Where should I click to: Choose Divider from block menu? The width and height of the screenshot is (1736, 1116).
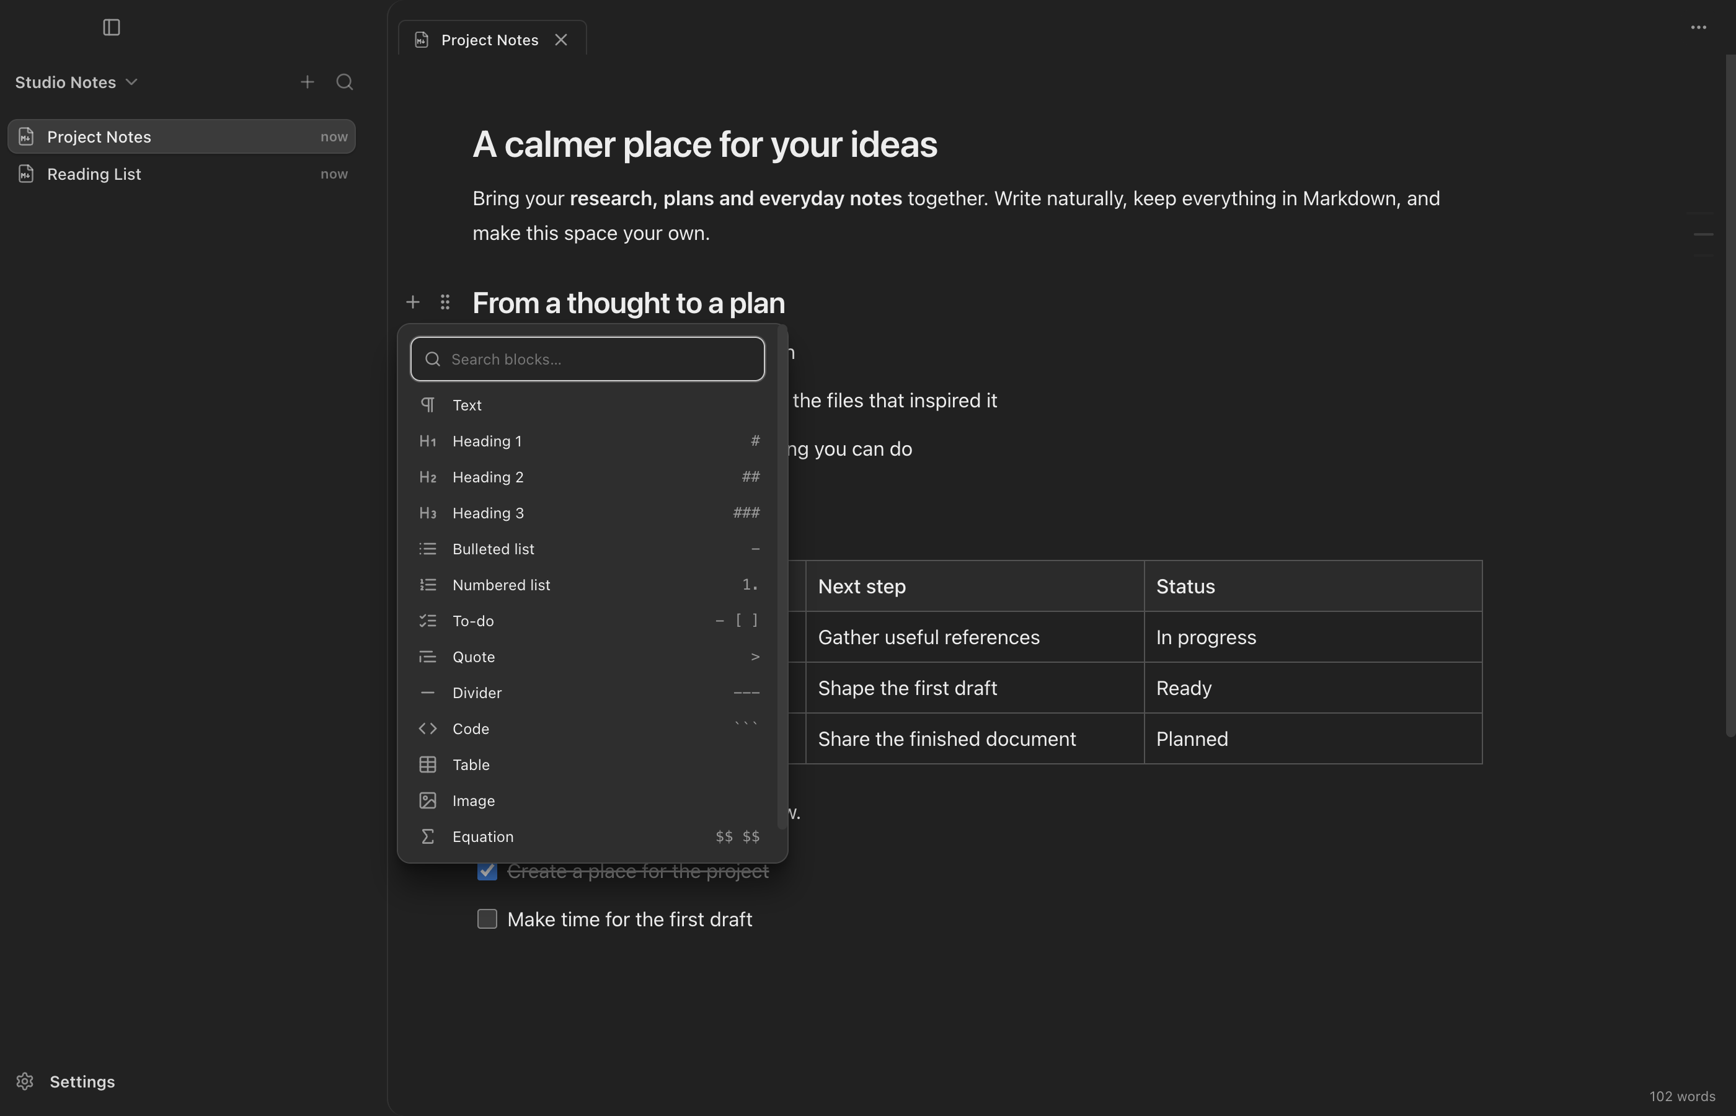[588, 693]
